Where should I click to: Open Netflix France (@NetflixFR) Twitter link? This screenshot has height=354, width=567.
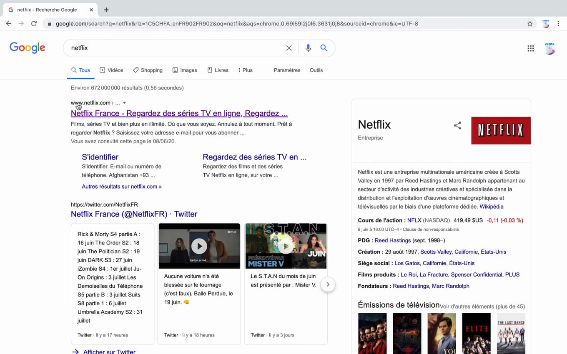[134, 214]
